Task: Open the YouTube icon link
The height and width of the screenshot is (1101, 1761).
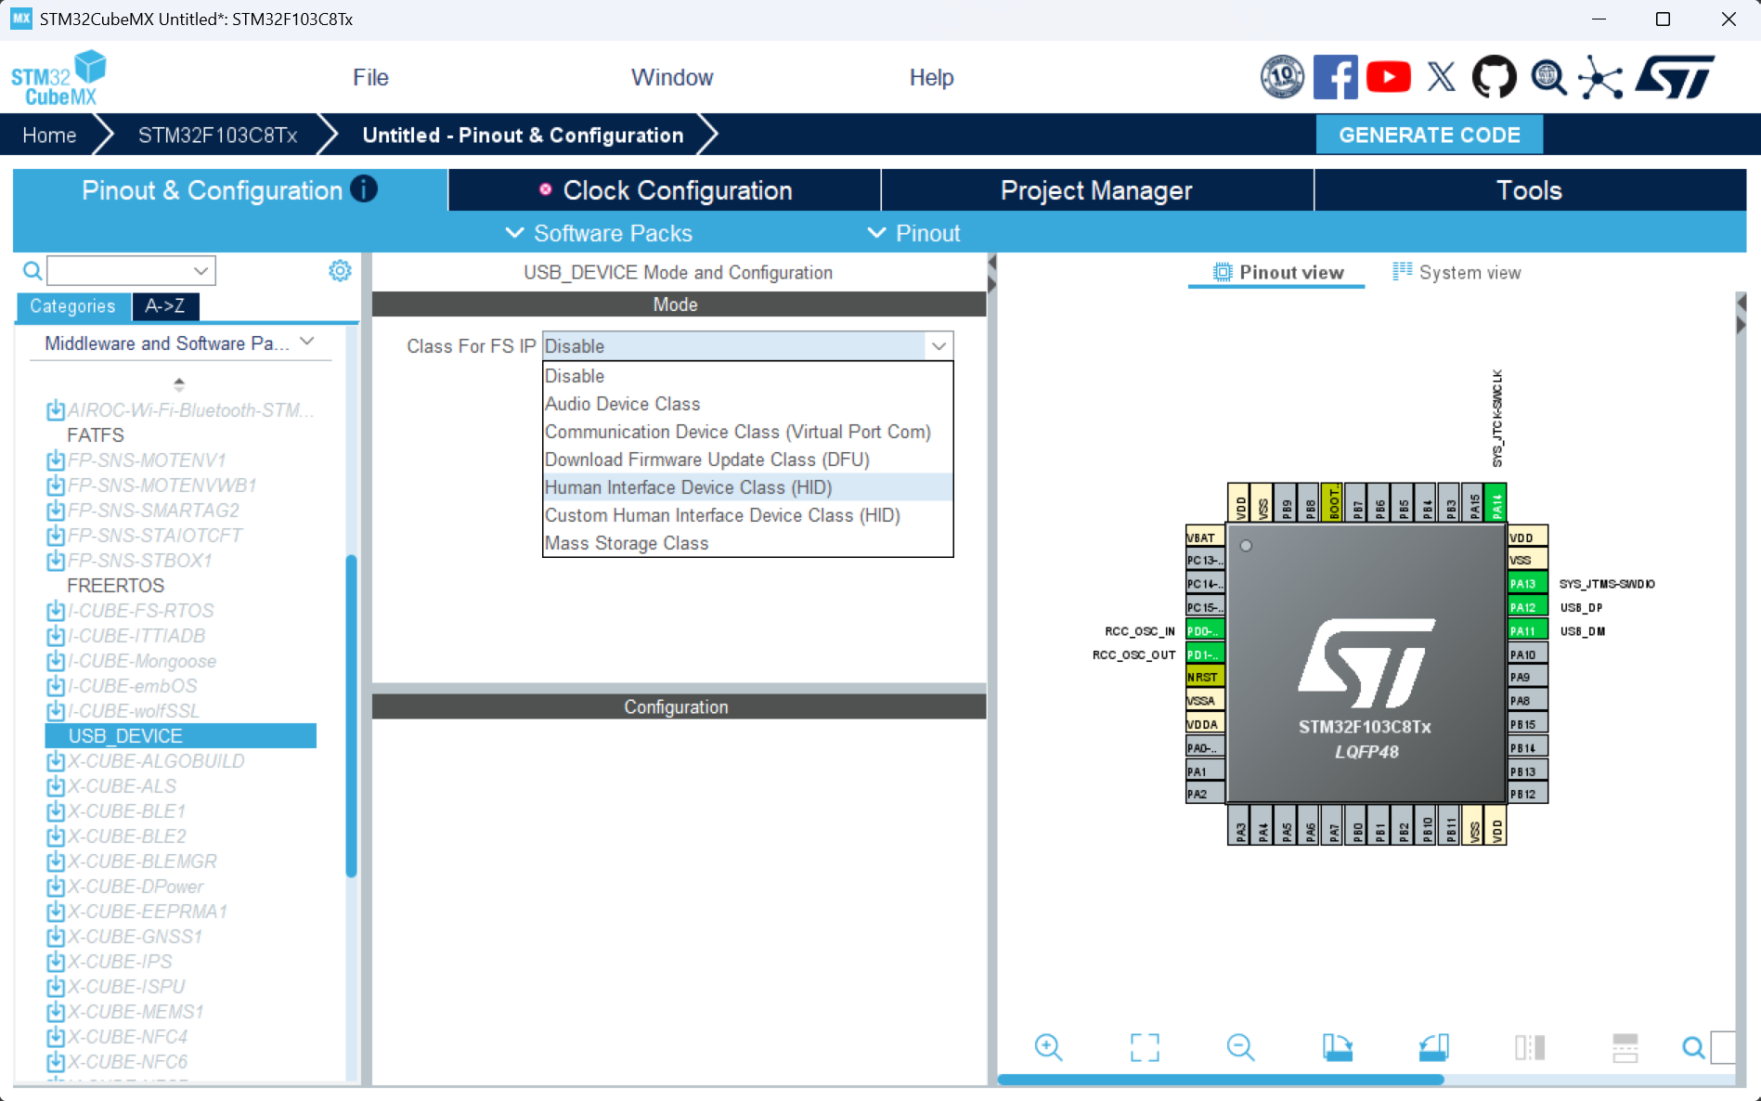Action: [1388, 77]
